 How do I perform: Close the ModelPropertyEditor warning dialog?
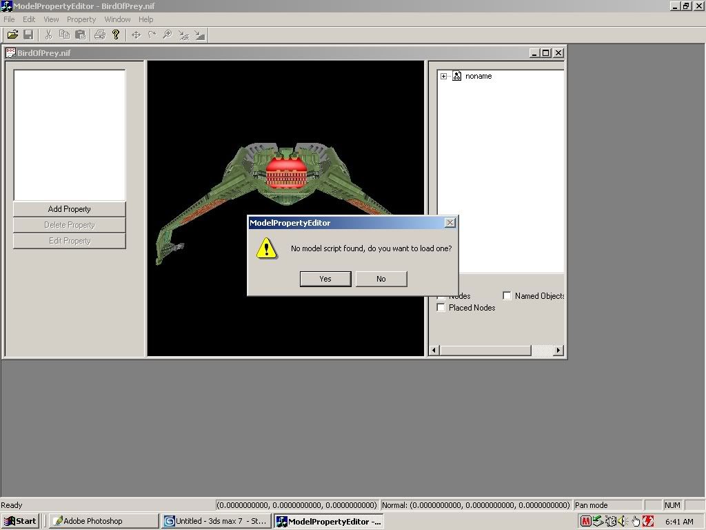tap(450, 223)
